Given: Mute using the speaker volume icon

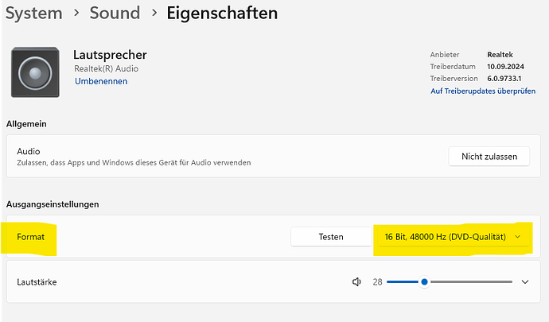Looking at the screenshot, I should tap(357, 281).
